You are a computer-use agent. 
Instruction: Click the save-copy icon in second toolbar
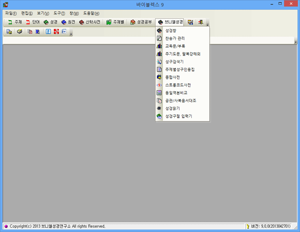pyautogui.click(x=9, y=32)
